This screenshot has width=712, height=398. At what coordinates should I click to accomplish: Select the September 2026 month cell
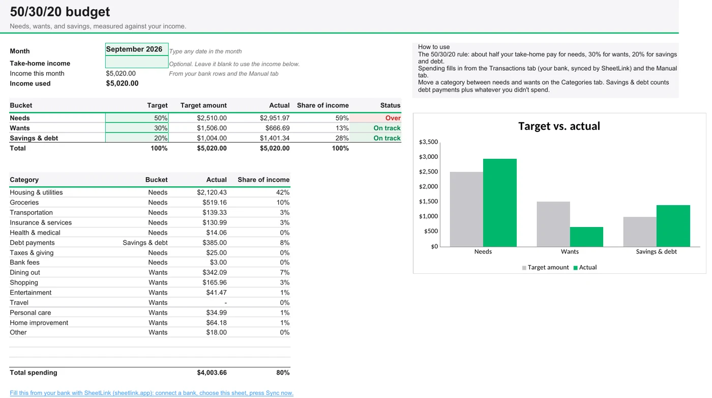(x=137, y=49)
